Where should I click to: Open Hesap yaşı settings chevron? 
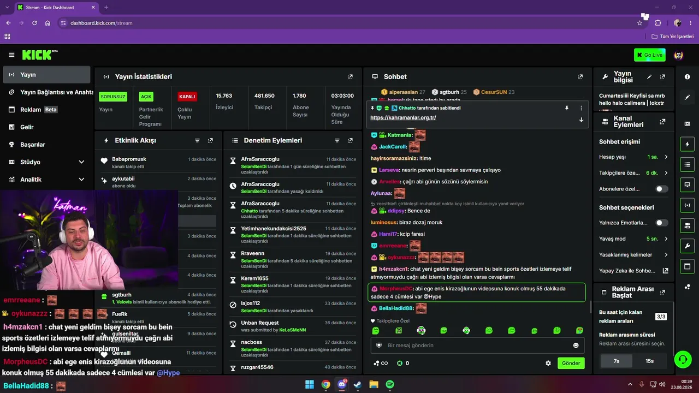coord(666,157)
